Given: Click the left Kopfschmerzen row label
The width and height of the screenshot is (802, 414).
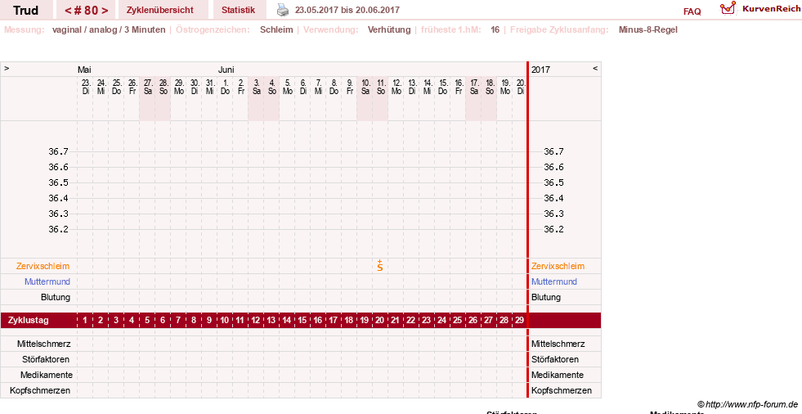Looking at the screenshot, I should point(40,390).
